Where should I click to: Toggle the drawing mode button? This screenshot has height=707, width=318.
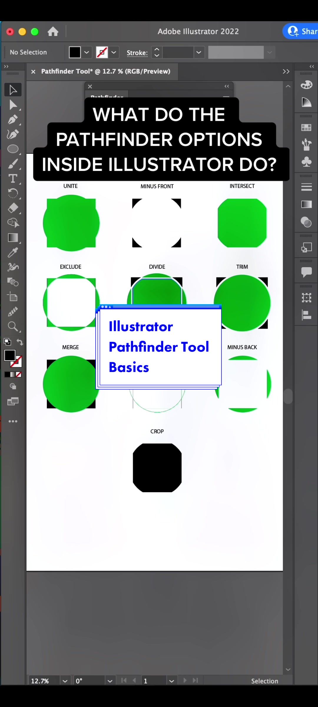pyautogui.click(x=13, y=386)
